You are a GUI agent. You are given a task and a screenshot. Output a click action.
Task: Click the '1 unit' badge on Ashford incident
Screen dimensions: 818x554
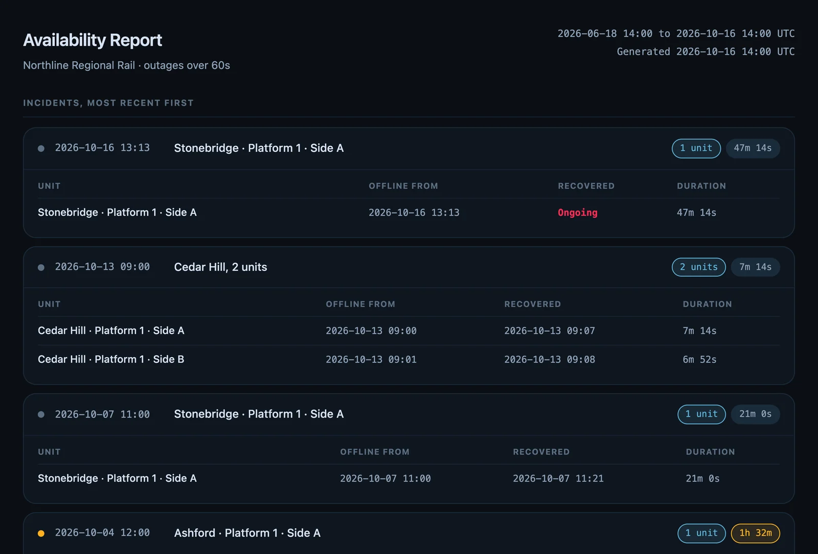701,533
